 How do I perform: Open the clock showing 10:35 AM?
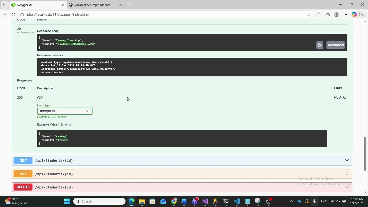click(357, 201)
